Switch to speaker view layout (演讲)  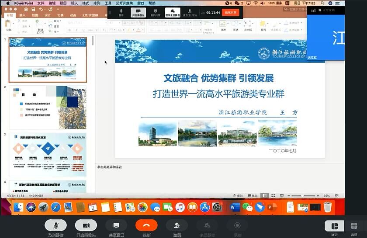click(x=334, y=226)
